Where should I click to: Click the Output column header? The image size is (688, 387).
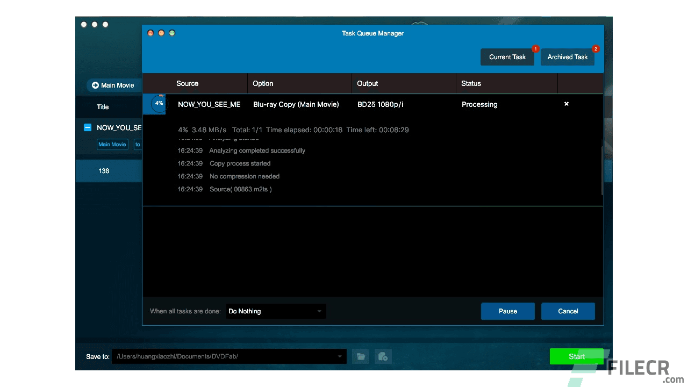click(368, 83)
